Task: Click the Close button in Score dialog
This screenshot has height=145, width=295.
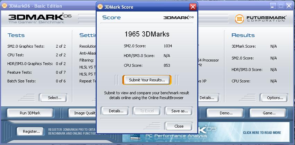Action: click(x=179, y=126)
